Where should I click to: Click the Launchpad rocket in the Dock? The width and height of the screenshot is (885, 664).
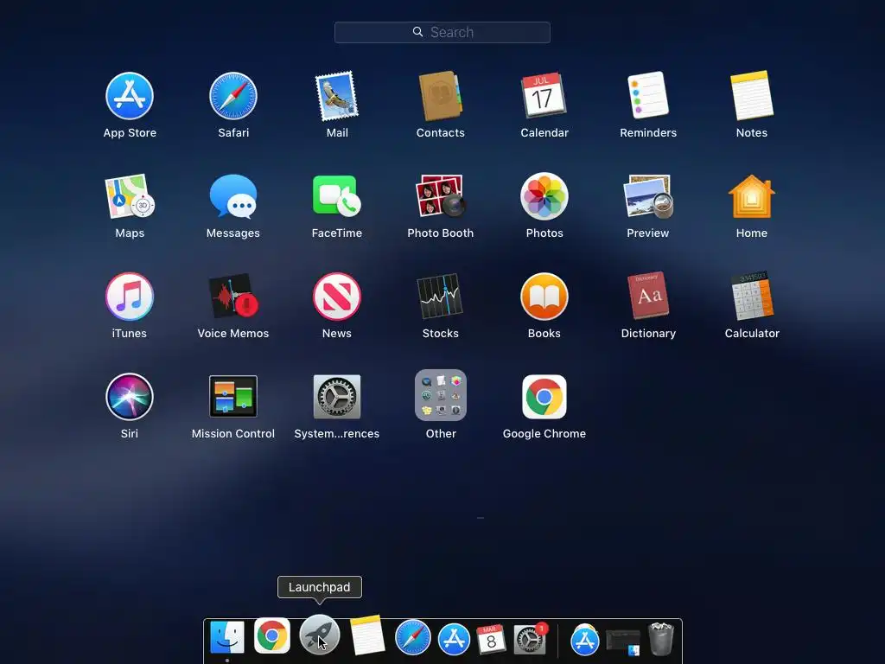pyautogui.click(x=320, y=635)
